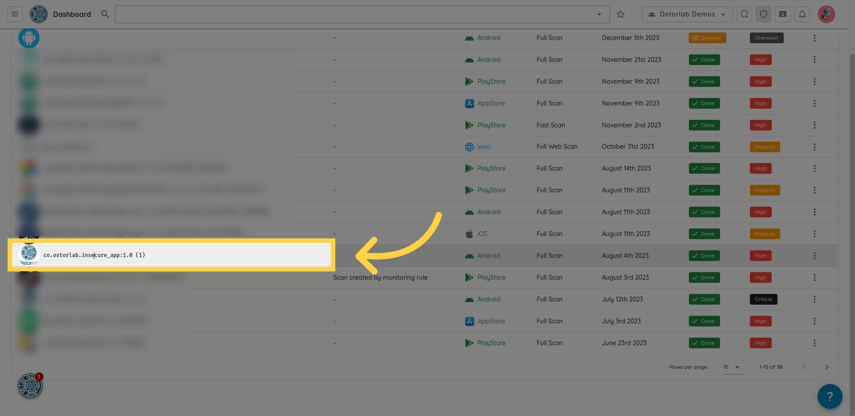Open the rows per page dropdown
The image size is (855, 416).
tap(732, 367)
